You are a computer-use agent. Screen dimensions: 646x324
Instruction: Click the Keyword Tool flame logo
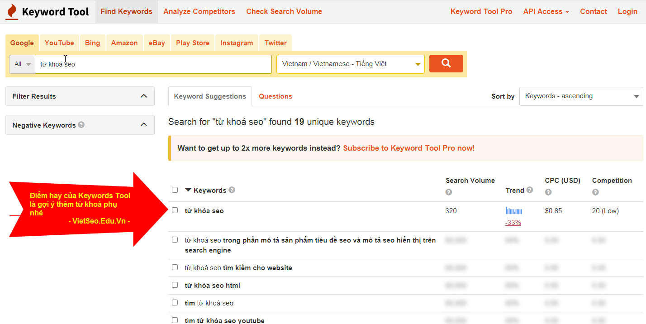click(x=11, y=11)
